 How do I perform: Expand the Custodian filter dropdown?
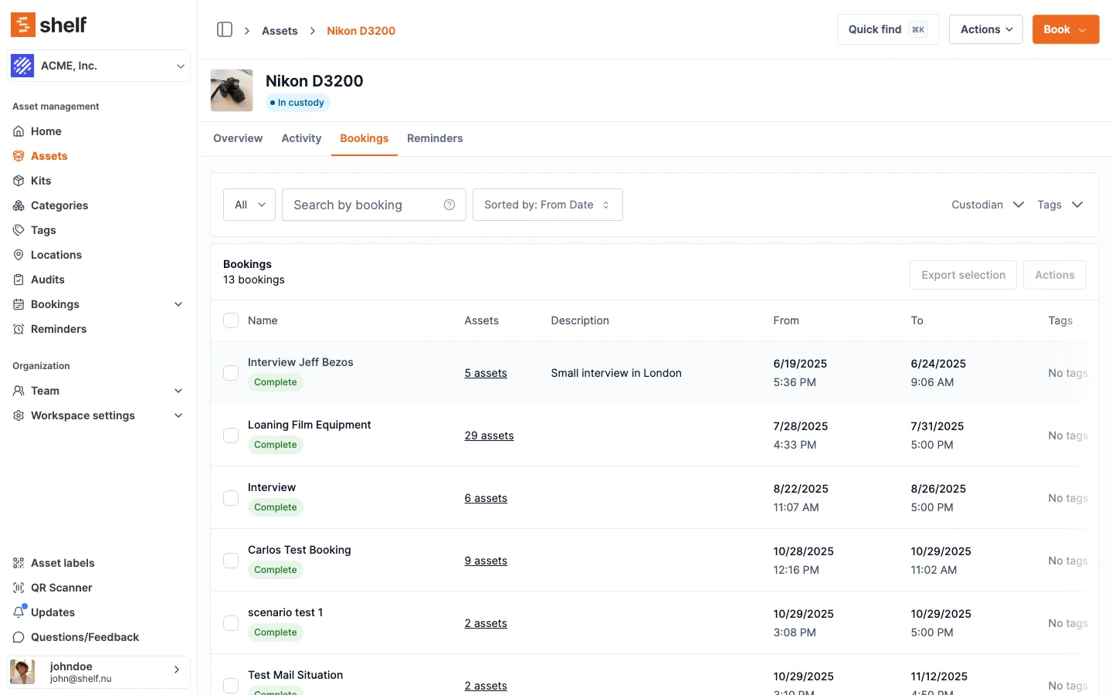coord(987,205)
